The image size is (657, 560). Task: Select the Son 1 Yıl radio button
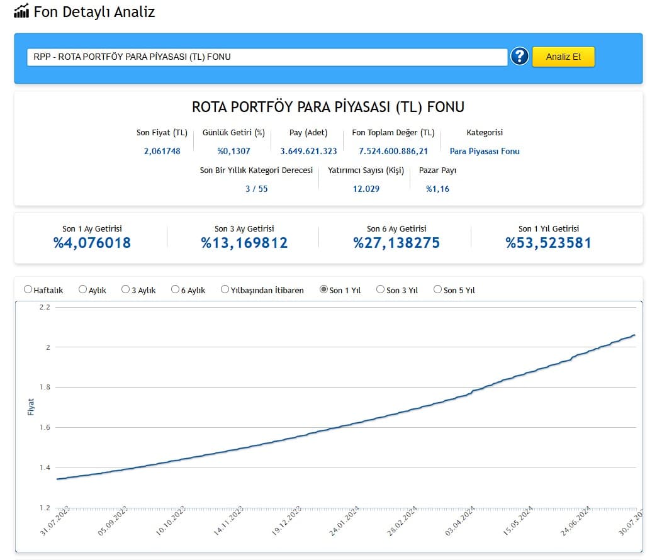[x=323, y=289]
